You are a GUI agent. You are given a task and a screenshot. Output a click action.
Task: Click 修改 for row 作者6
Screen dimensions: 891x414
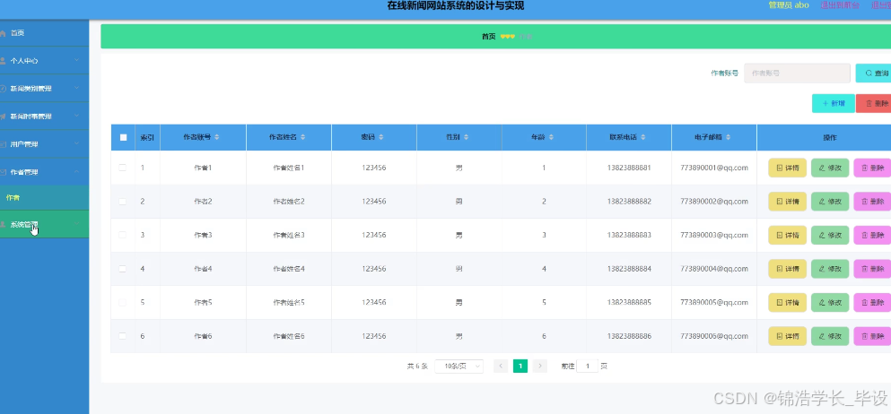pos(830,336)
